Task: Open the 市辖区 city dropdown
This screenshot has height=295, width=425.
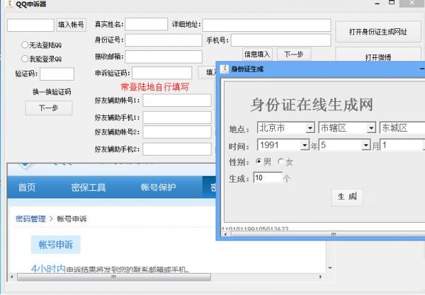Action: click(x=371, y=128)
